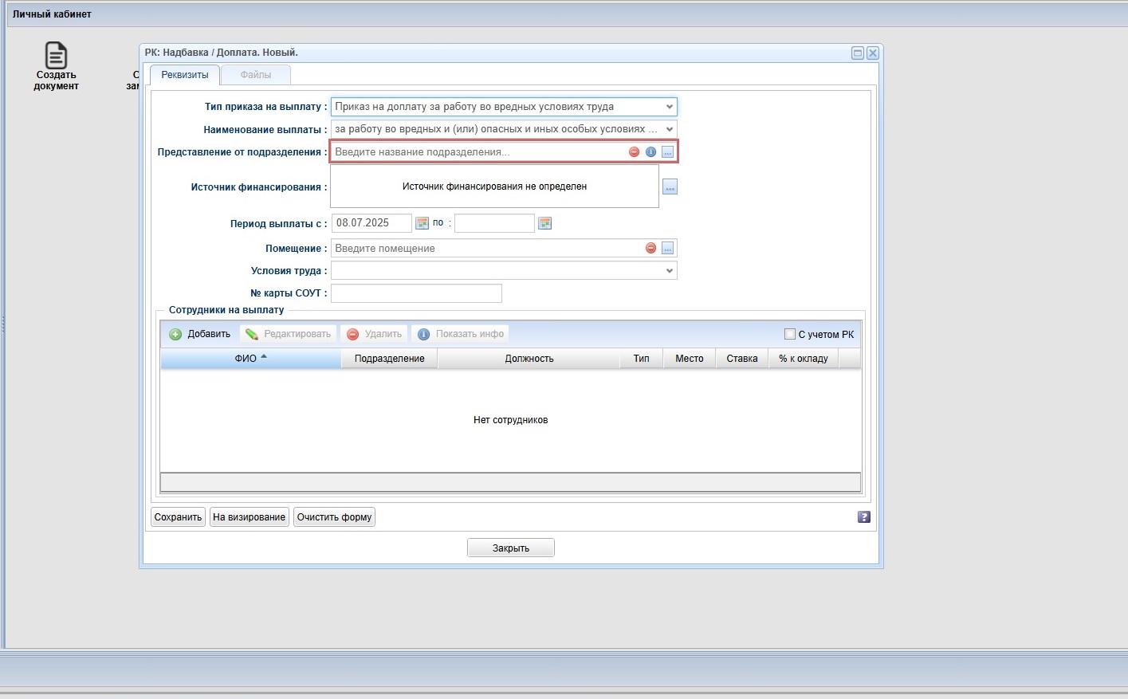This screenshot has height=699, width=1128.
Task: Click the Нет сотрудников text in table
Action: coord(510,420)
